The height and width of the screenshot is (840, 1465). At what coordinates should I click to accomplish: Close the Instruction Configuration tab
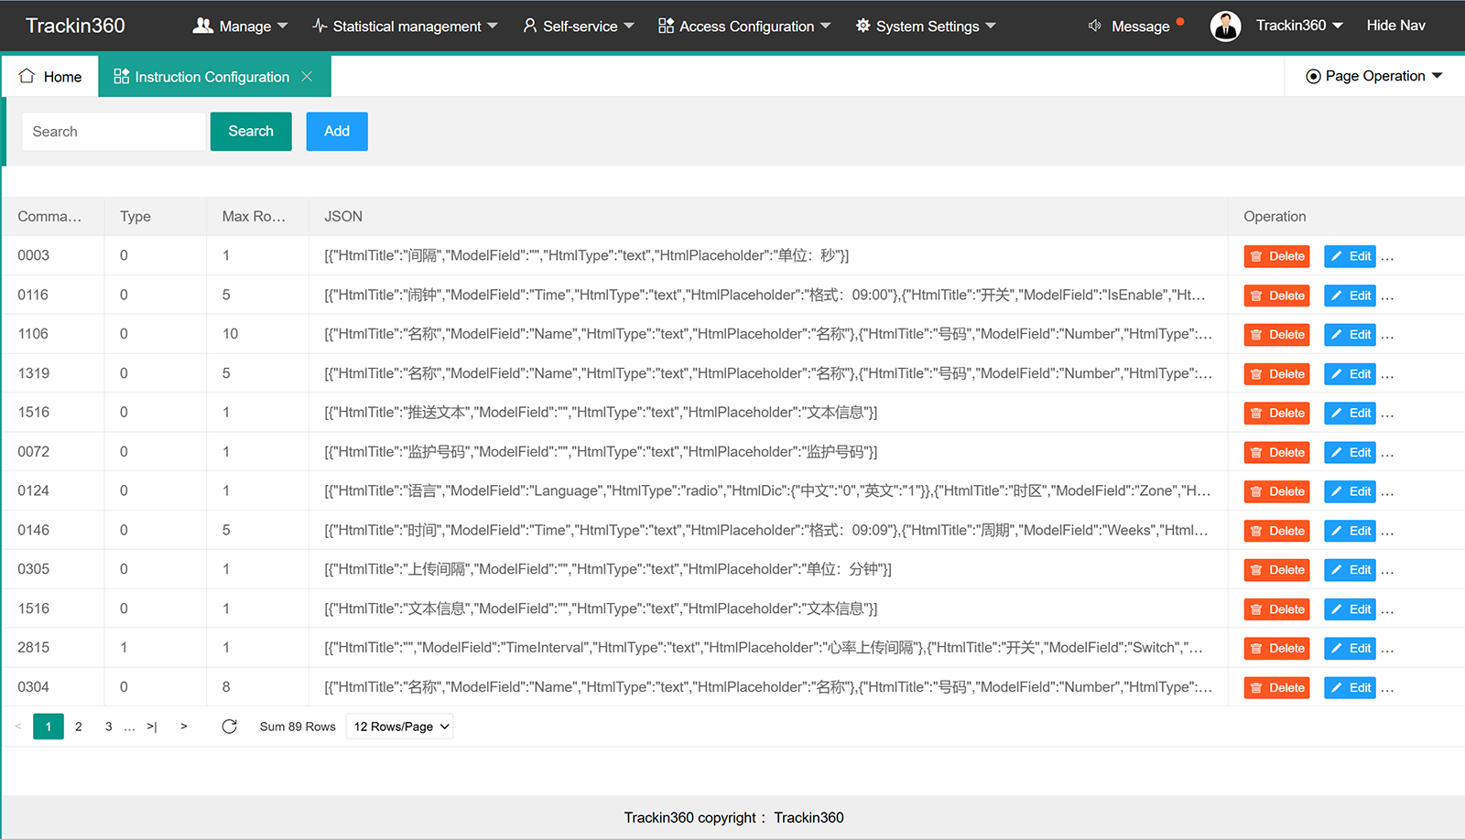(307, 77)
